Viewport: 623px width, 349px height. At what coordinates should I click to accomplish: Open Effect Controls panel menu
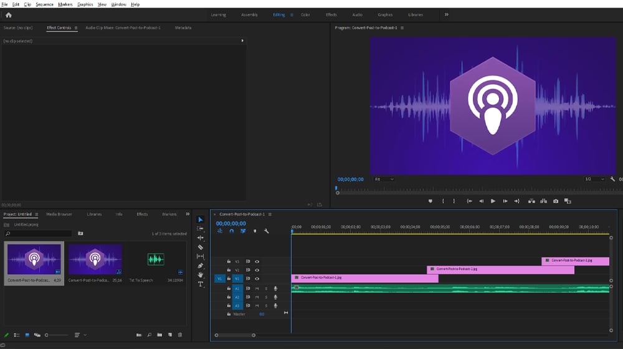tap(76, 28)
